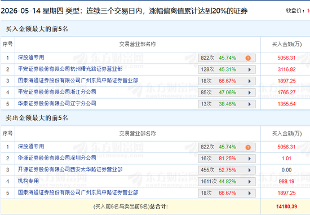The height and width of the screenshot is (215, 310).
Task: Open 华泰证券股份有限公司辽宁分公司 link
Action: coord(57,103)
